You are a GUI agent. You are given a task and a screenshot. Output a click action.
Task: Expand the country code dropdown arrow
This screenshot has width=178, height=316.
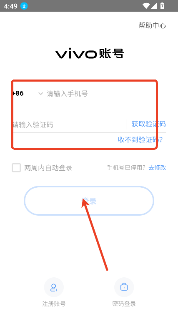pos(40,94)
